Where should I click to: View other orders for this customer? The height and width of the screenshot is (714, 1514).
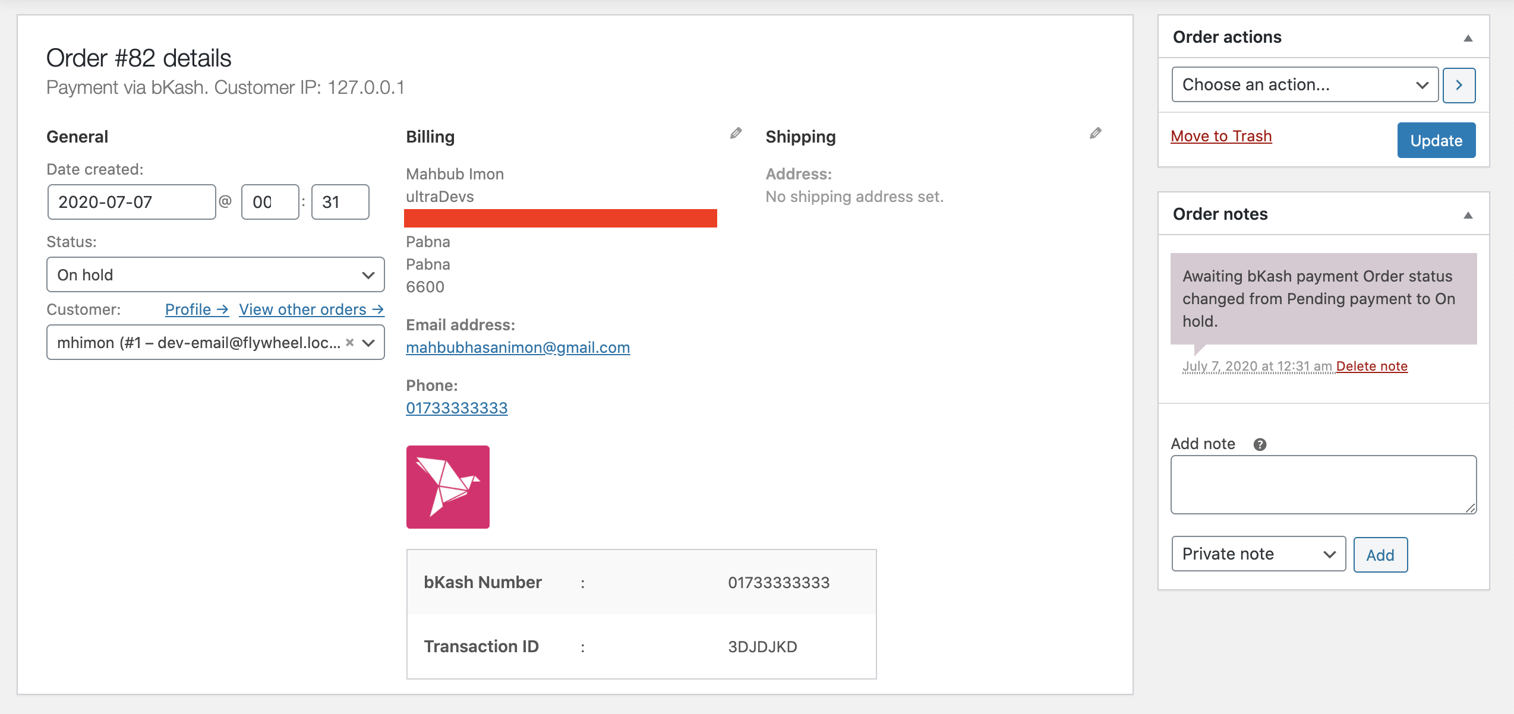point(311,309)
